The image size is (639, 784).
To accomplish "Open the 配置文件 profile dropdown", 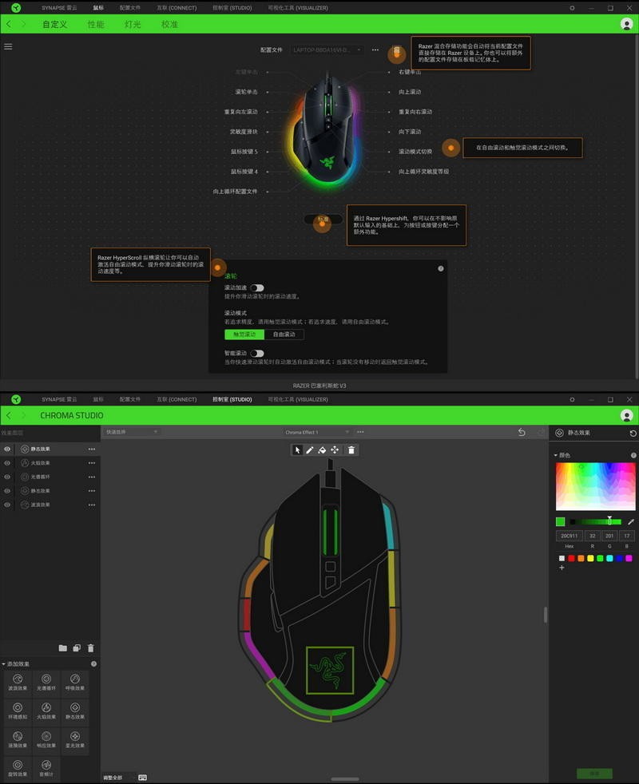I will pos(327,50).
